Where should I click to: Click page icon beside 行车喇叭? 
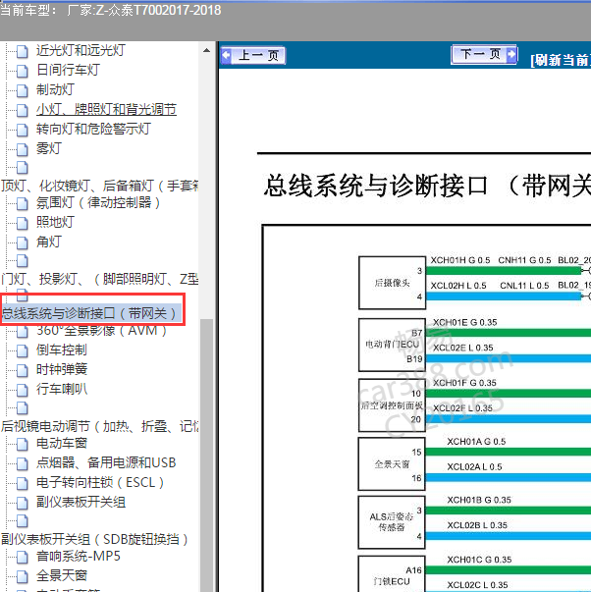coord(23,390)
